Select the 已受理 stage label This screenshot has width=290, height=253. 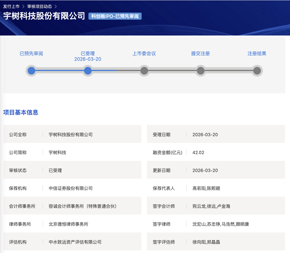(88, 53)
